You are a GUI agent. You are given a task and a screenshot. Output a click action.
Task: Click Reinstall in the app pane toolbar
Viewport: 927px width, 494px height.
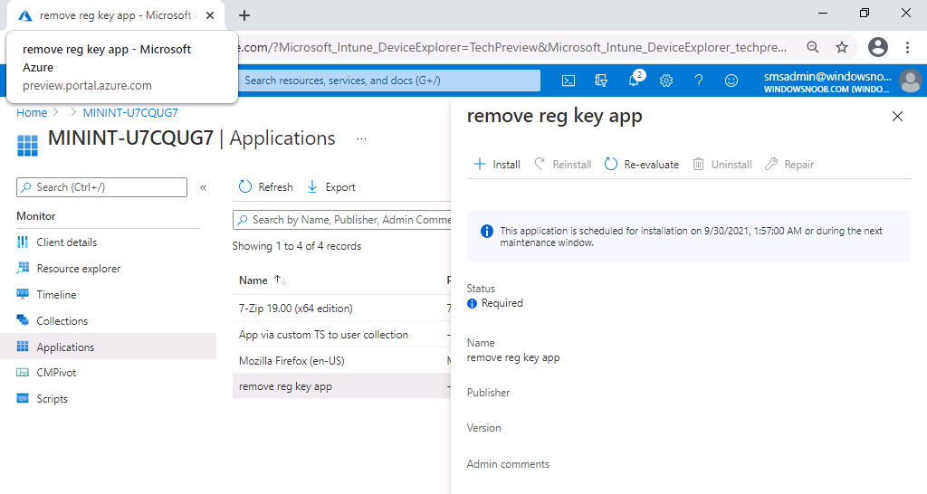(563, 165)
